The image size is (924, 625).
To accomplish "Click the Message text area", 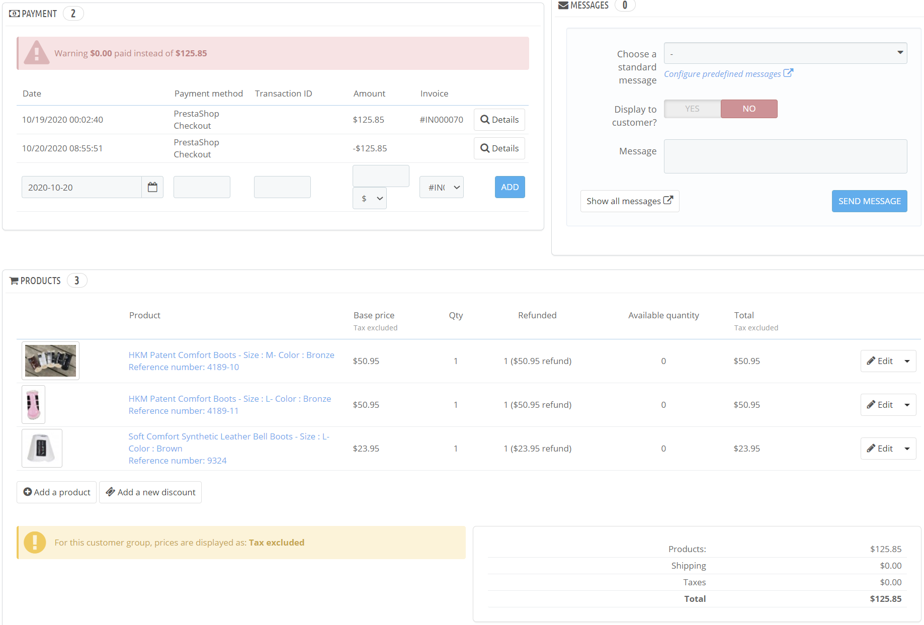I will [785, 156].
